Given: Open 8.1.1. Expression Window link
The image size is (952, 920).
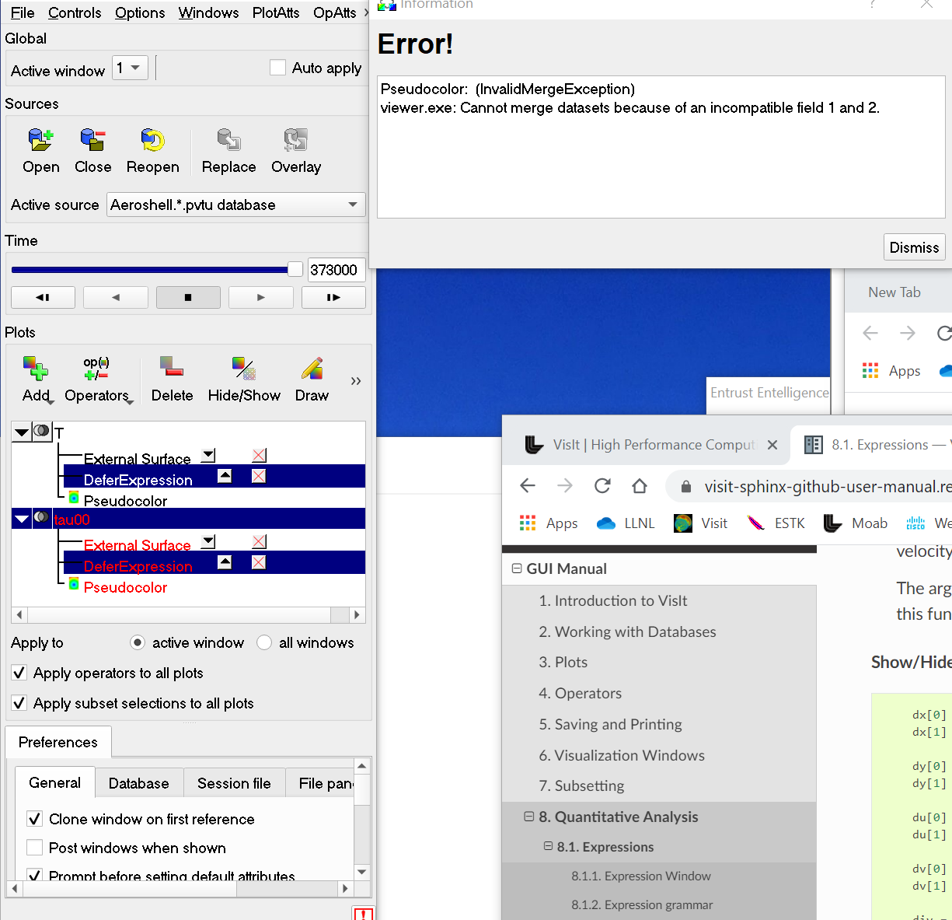Looking at the screenshot, I should coord(641,876).
